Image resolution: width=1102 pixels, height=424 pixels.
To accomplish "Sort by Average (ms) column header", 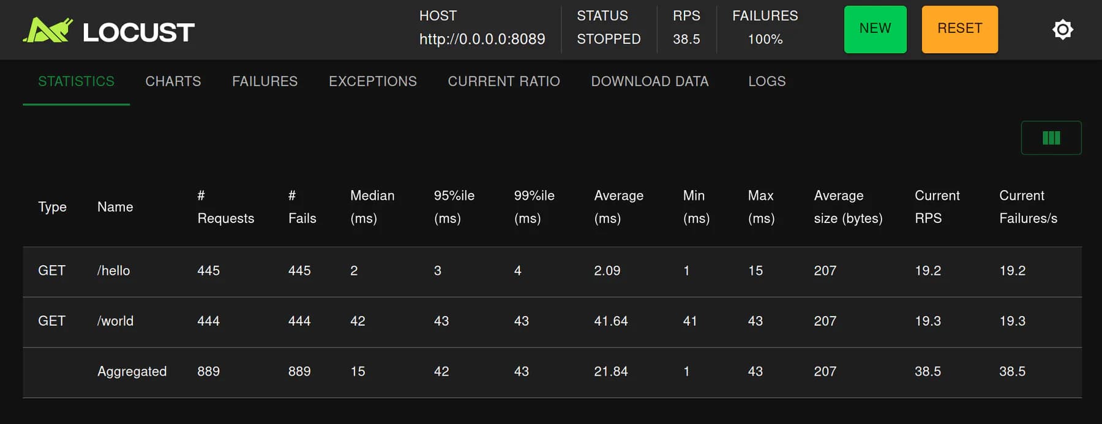I will point(618,207).
